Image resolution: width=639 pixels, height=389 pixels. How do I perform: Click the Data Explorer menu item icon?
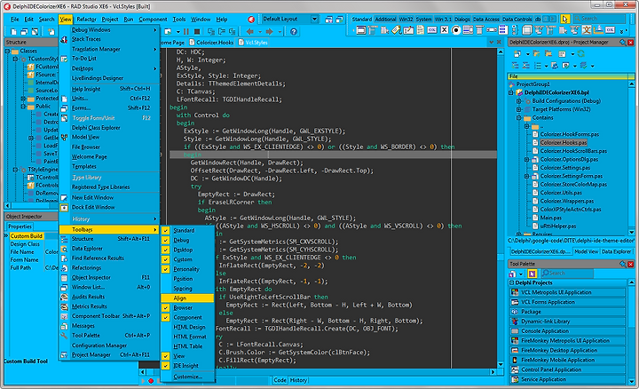64,249
